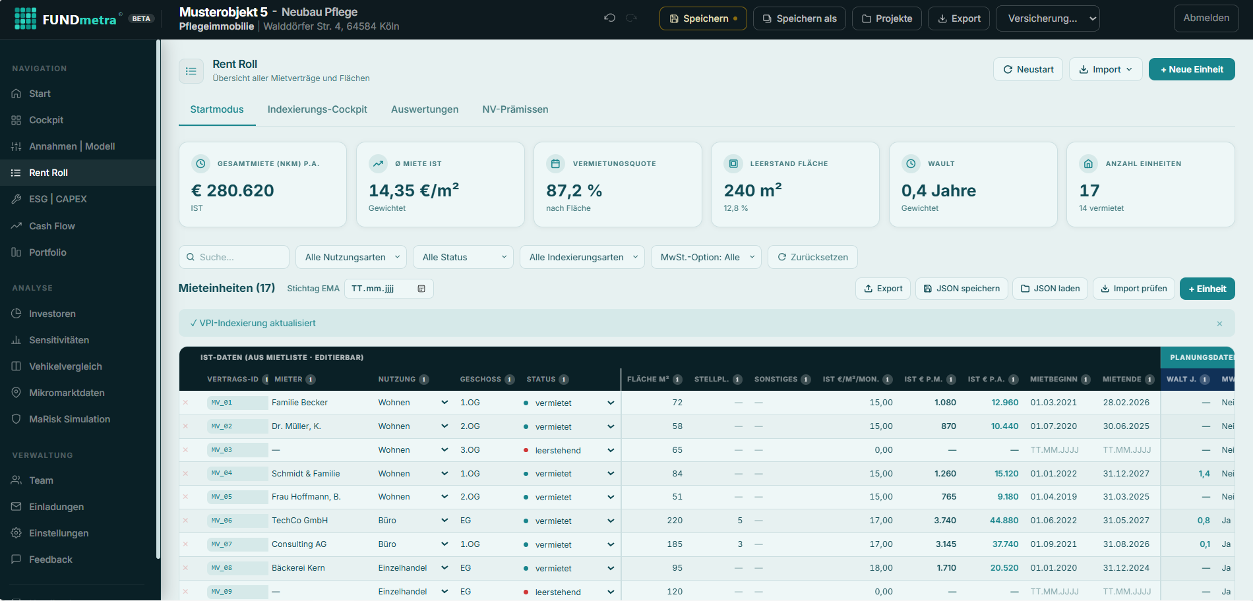
Task: Open the Alle Nutzungsarten filter dropdown
Action: [x=351, y=257]
